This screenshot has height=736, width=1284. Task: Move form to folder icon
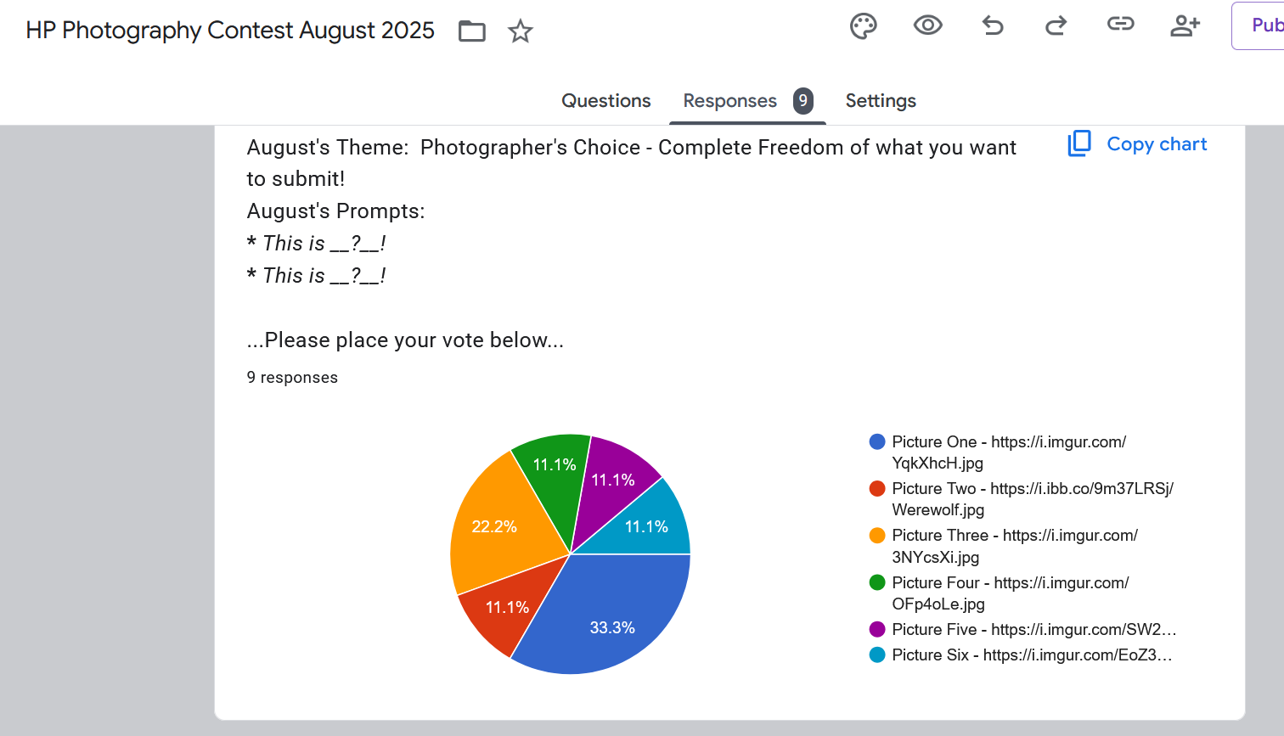pos(472,31)
